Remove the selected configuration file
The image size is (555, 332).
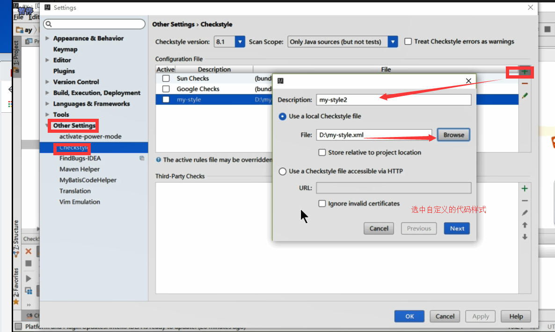click(x=525, y=83)
